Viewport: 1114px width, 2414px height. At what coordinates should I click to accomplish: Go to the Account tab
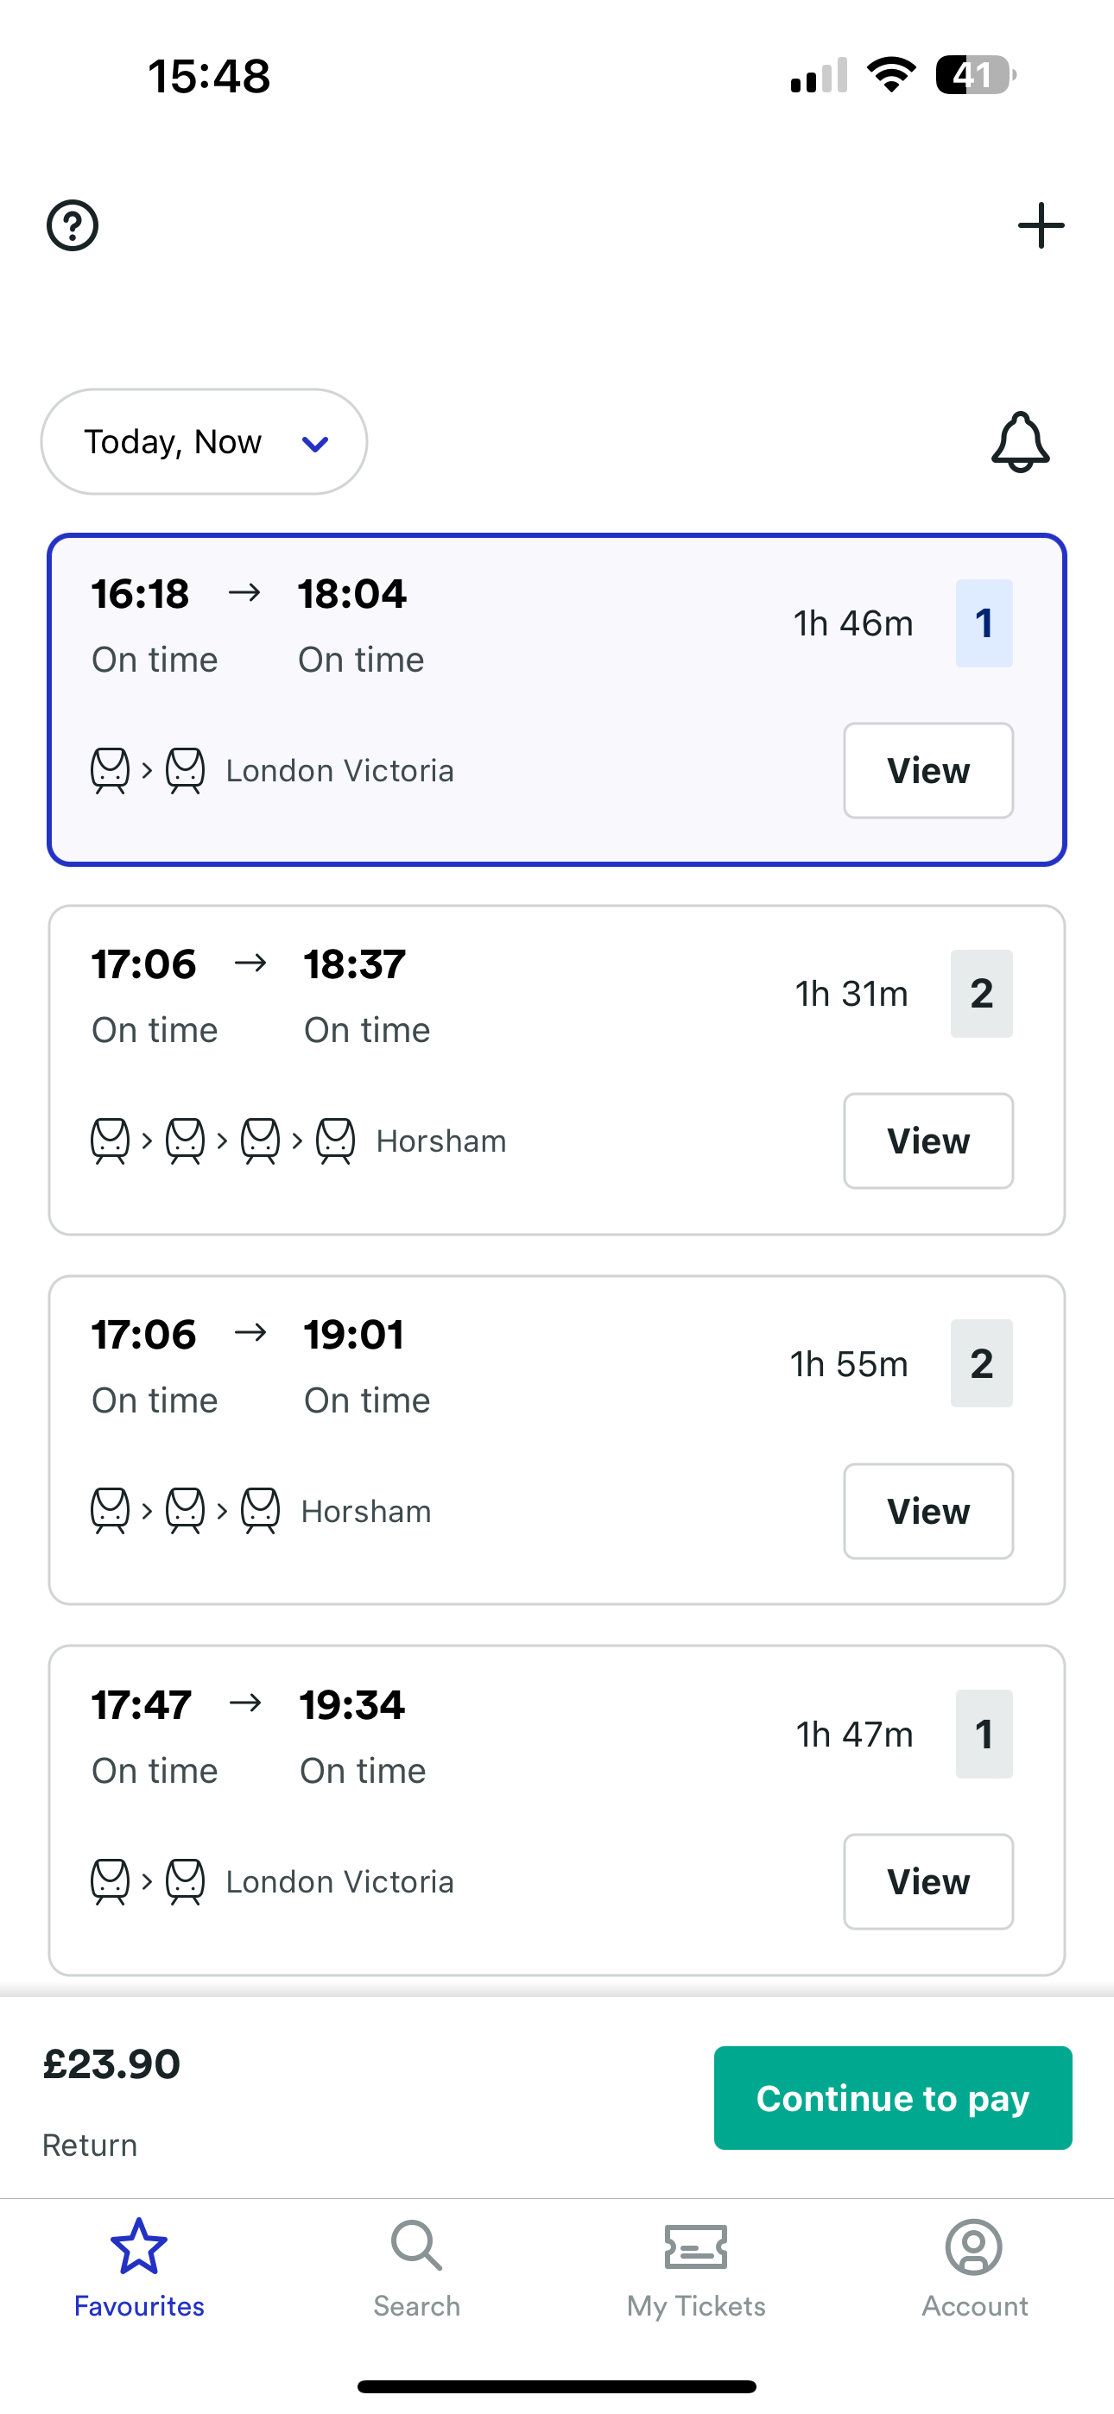coord(974,2266)
